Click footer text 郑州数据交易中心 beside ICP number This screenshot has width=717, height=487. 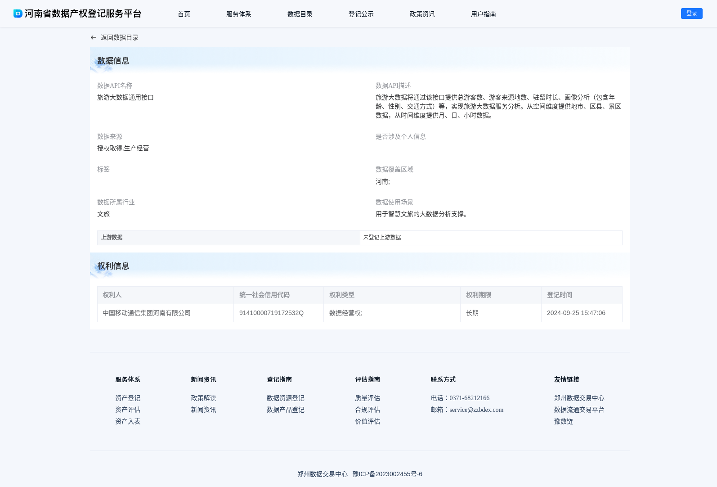click(x=323, y=474)
